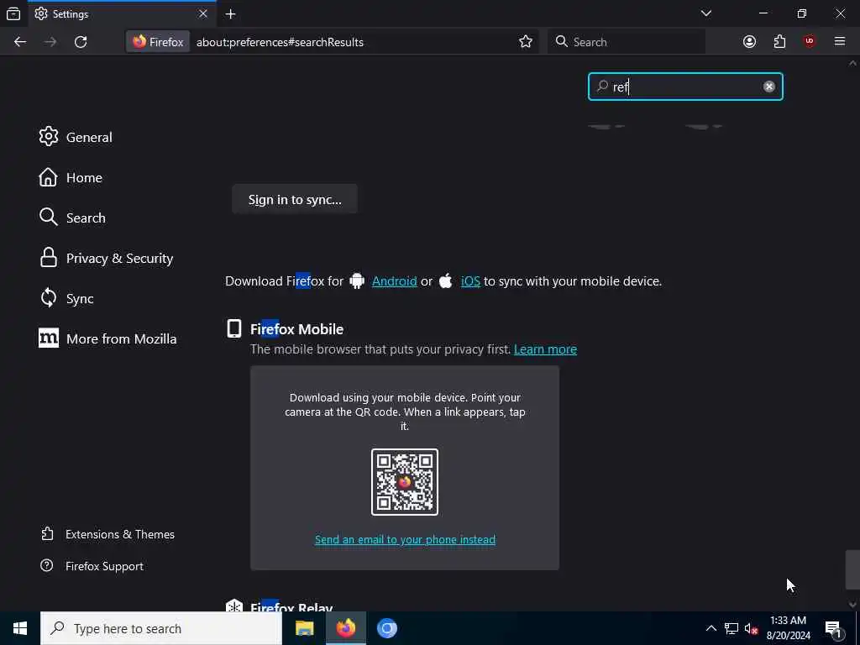This screenshot has width=860, height=645.
Task: Click Learn more about Firefox Mobile
Action: point(545,349)
